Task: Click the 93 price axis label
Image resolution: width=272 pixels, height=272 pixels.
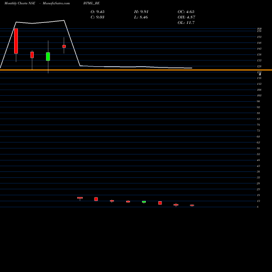Action: pyautogui.click(x=258, y=107)
